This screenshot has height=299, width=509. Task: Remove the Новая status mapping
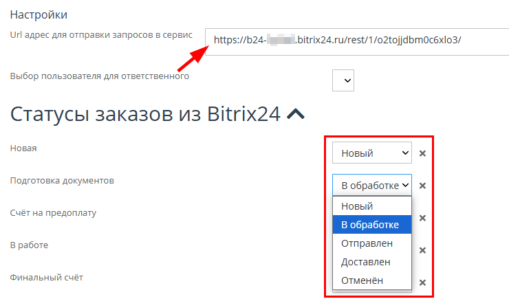(x=422, y=153)
